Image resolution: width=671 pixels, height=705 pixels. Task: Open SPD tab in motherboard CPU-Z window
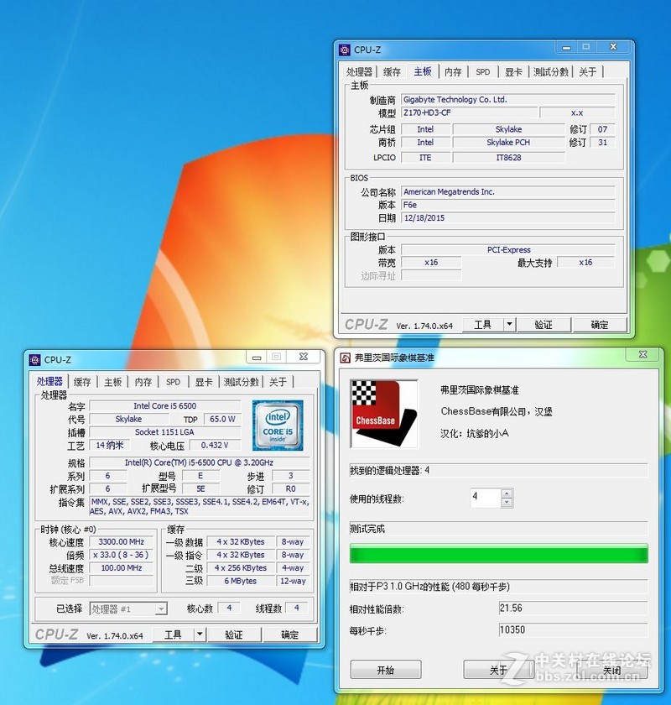tap(483, 72)
